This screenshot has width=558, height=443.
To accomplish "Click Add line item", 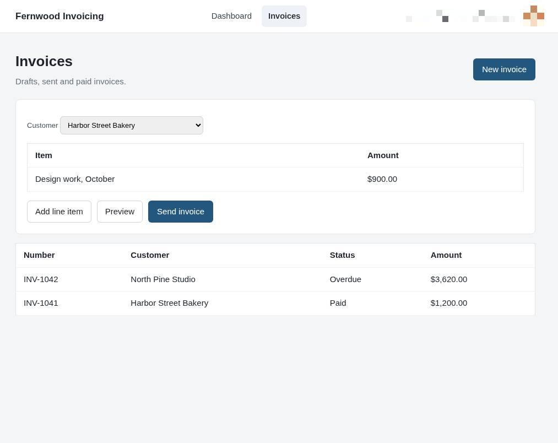I will point(59,212).
